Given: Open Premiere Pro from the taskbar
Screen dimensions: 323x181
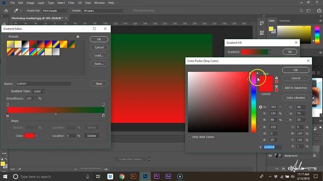Looking at the screenshot, I should point(156,176).
